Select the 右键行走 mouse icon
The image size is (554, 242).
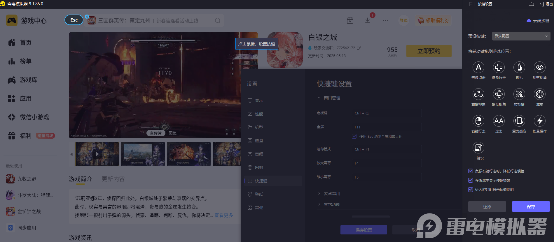[478, 121]
